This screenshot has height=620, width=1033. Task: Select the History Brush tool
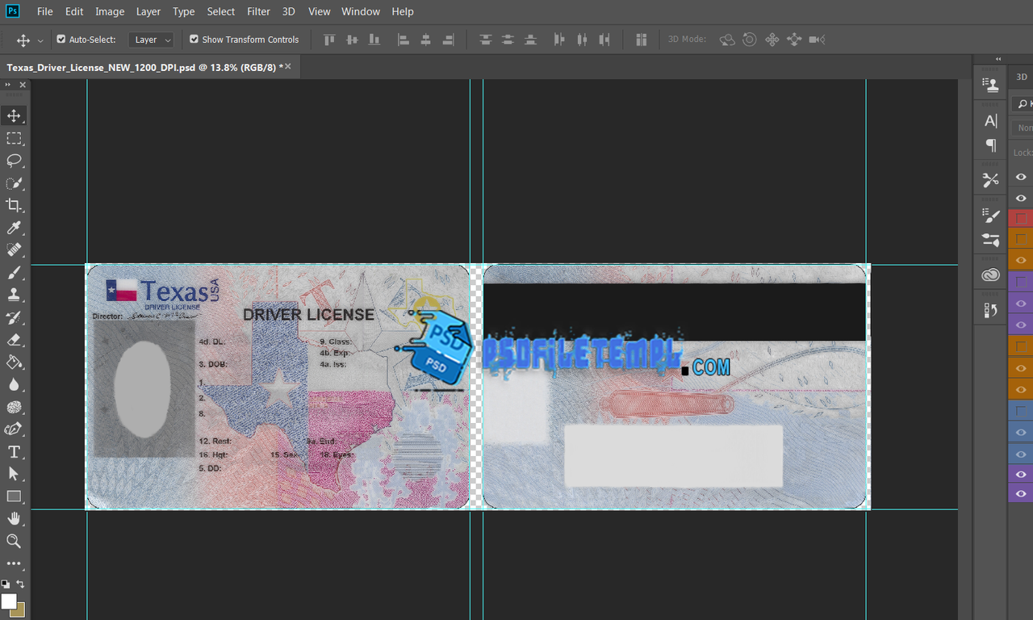click(x=14, y=317)
